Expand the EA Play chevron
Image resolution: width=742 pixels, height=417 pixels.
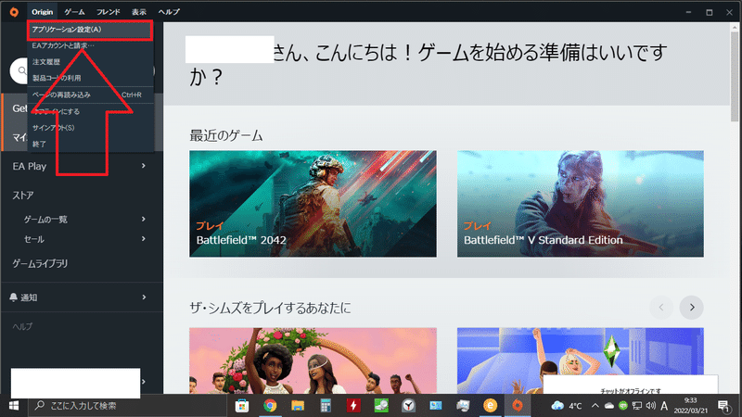coord(144,166)
